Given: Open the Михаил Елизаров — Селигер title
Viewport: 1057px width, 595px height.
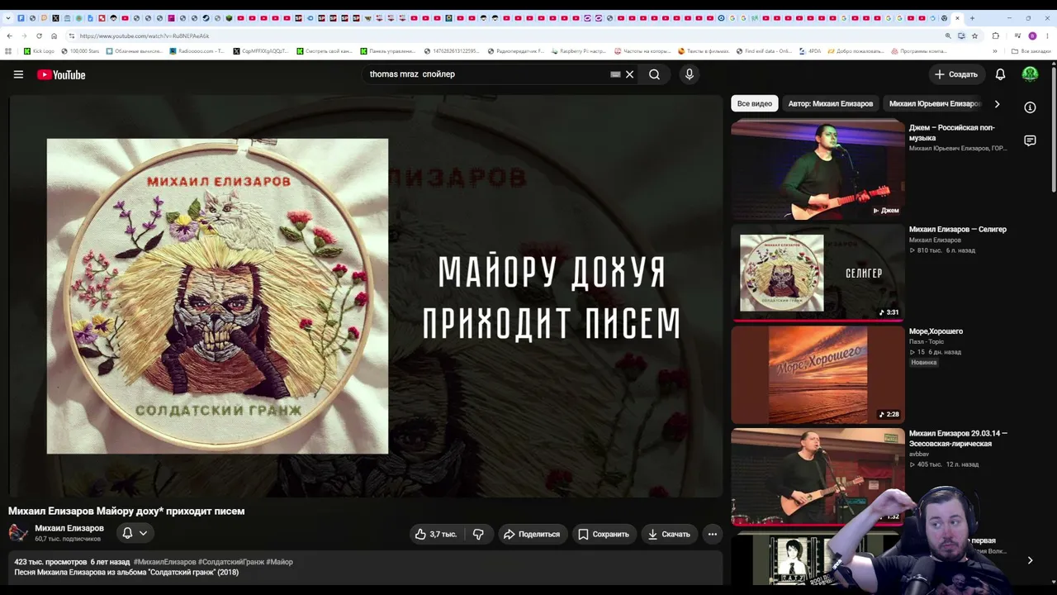Looking at the screenshot, I should point(958,230).
